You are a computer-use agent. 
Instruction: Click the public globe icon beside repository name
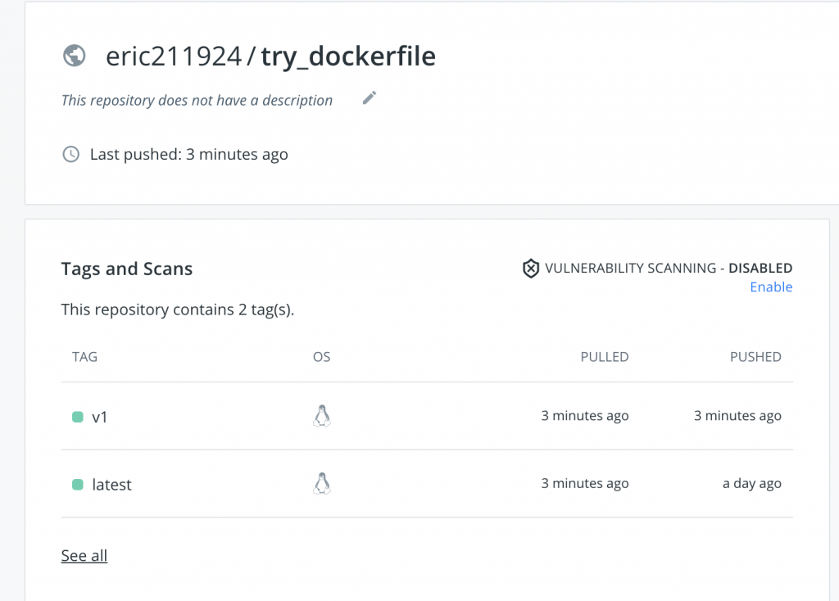click(x=75, y=56)
